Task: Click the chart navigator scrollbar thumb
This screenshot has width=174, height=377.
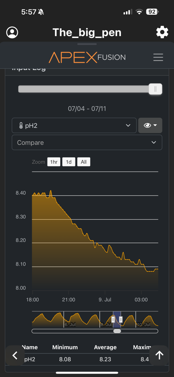Action: point(117,331)
